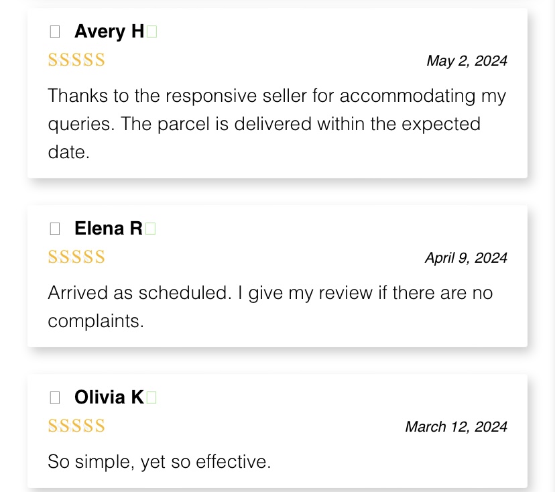Click the word "complaints" in Elena's review
Image resolution: width=555 pixels, height=492 pixels.
point(95,321)
